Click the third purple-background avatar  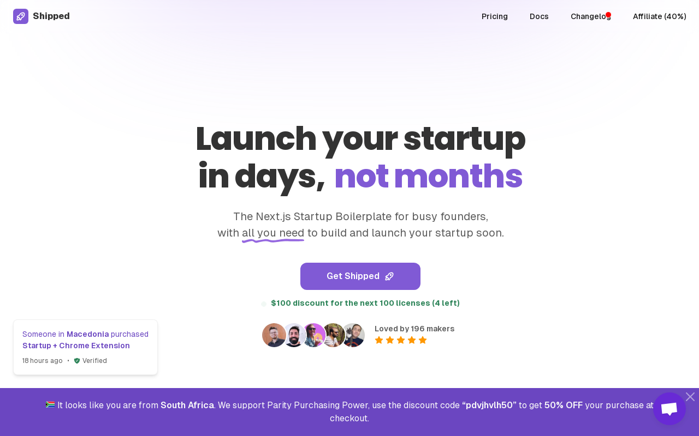(314, 335)
